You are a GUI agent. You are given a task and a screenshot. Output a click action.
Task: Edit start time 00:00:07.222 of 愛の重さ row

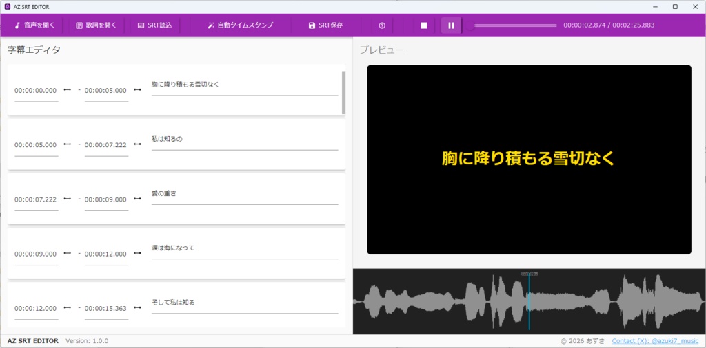click(36, 199)
